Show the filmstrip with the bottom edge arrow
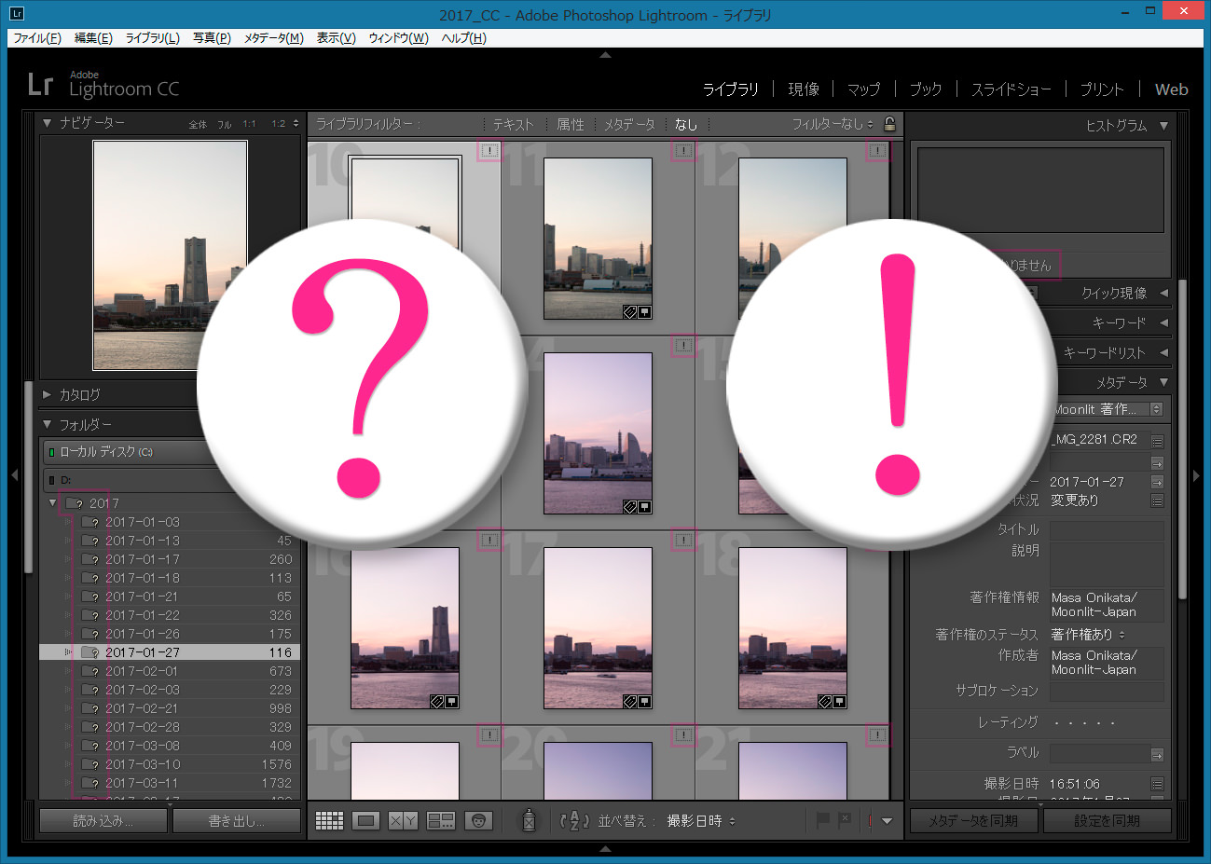The height and width of the screenshot is (864, 1211). tap(605, 848)
